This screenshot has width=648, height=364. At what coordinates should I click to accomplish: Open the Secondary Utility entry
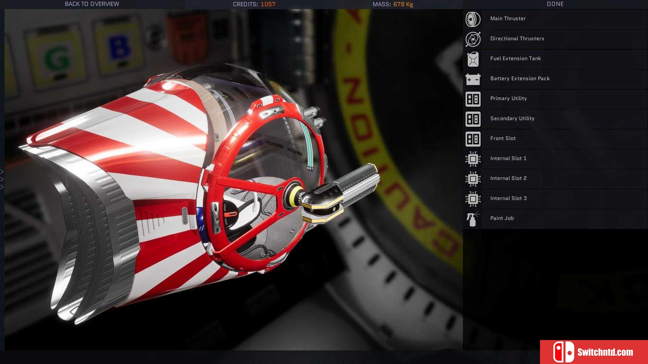(x=555, y=119)
